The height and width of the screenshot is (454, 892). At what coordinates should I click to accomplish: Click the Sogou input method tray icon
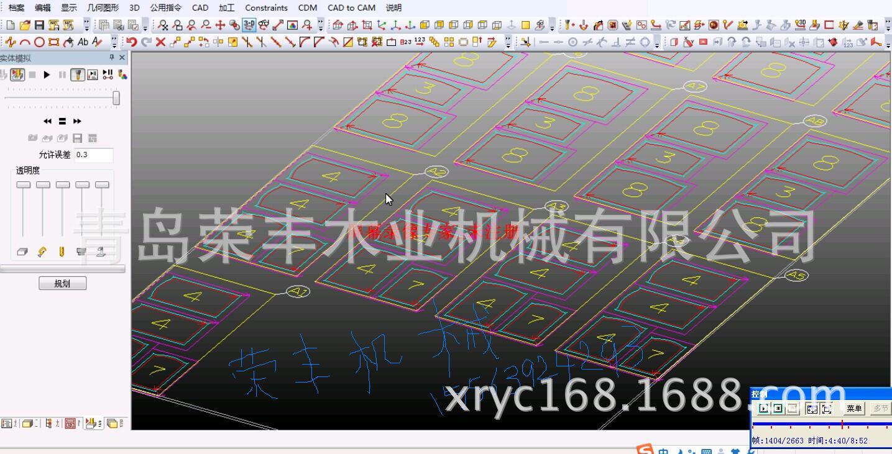tap(645, 450)
